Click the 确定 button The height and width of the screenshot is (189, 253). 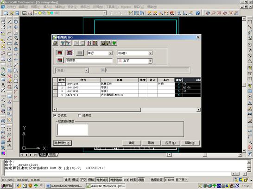[x=132, y=143]
